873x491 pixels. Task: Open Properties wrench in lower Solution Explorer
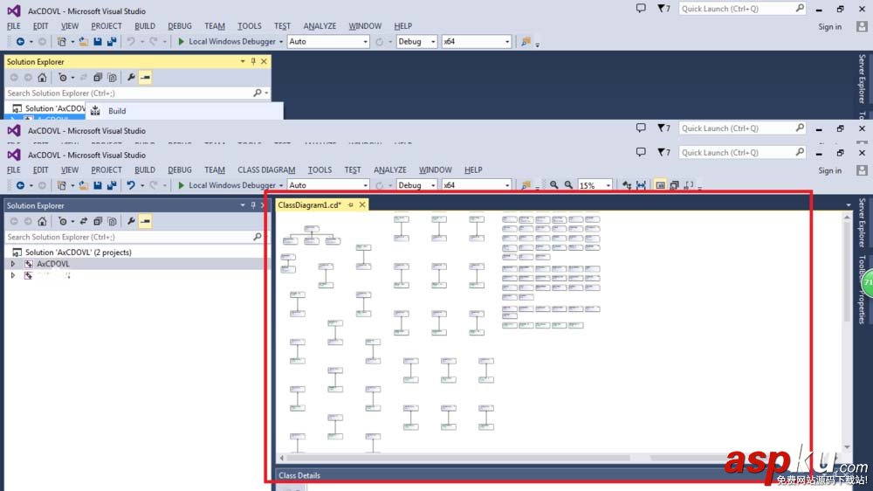(131, 221)
